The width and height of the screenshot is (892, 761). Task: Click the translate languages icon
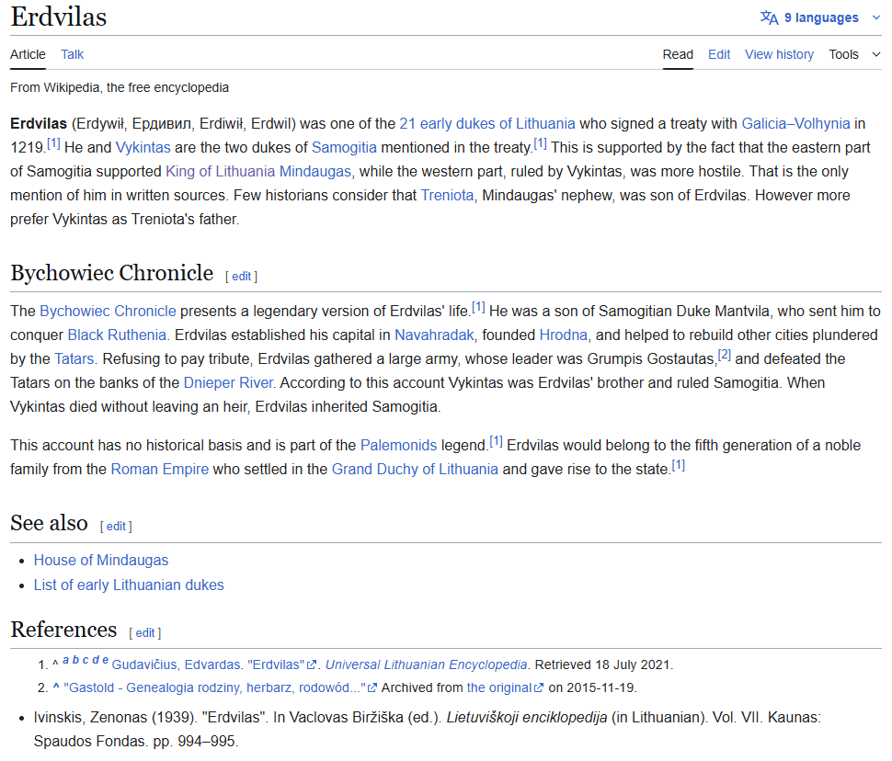769,17
